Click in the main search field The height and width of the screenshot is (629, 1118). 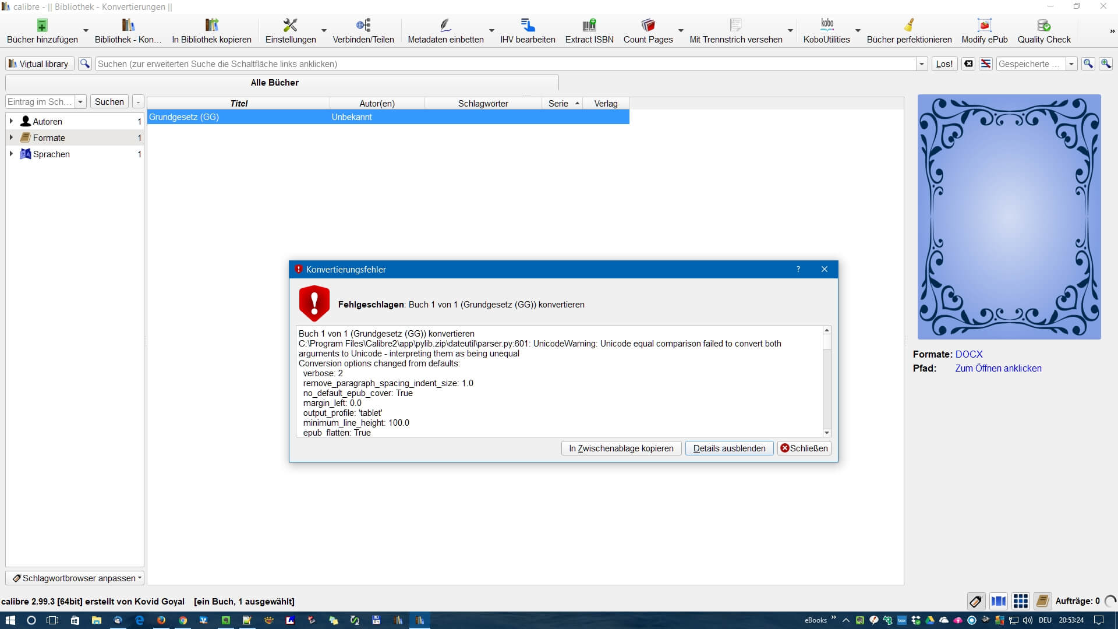(505, 64)
